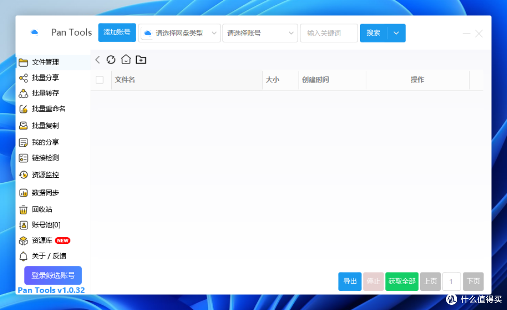Click the 获取全部 button
Image resolution: width=507 pixels, height=310 pixels.
coord(402,281)
